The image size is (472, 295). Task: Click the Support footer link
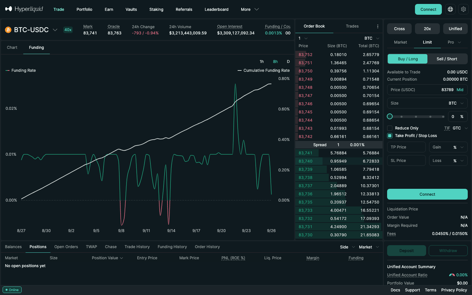click(x=412, y=290)
